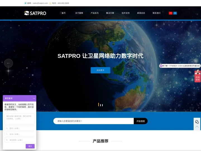Click the banner headline SATPRO 让卫星网络助力数字时代

point(100,56)
